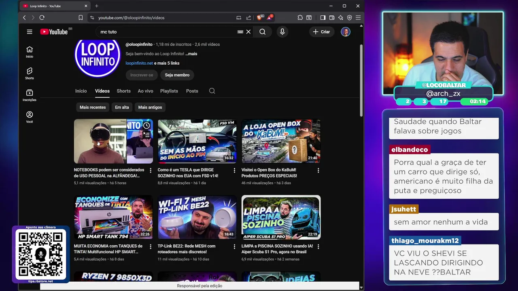Open the Playlists channel tab

[x=169, y=91]
